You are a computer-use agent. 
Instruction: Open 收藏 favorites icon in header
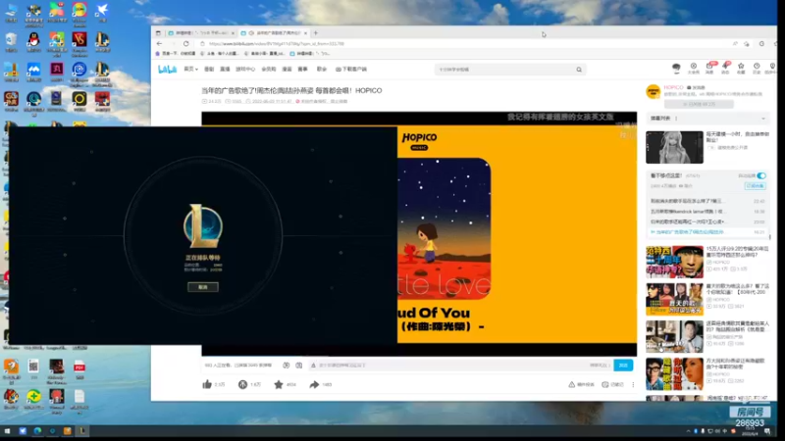(741, 68)
